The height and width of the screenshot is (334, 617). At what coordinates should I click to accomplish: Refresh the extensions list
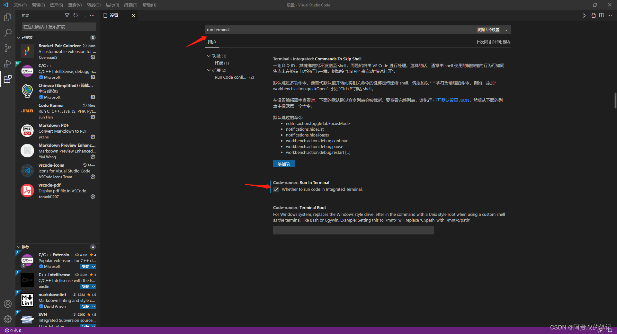click(x=76, y=15)
